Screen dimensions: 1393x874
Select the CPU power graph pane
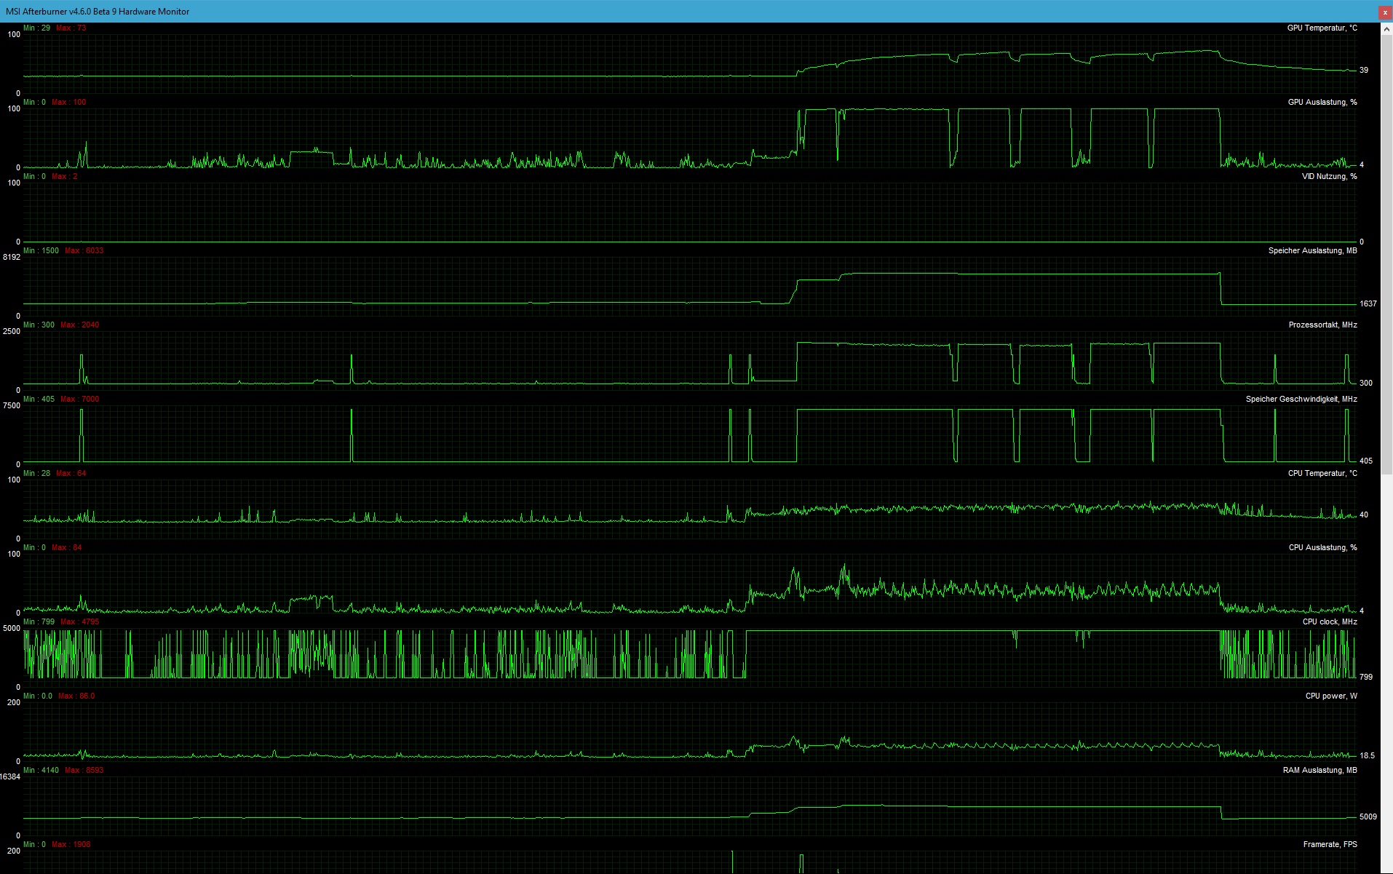pos(655,731)
